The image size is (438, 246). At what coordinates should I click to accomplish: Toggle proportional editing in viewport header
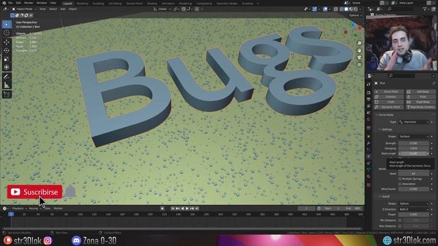pyautogui.click(x=197, y=9)
